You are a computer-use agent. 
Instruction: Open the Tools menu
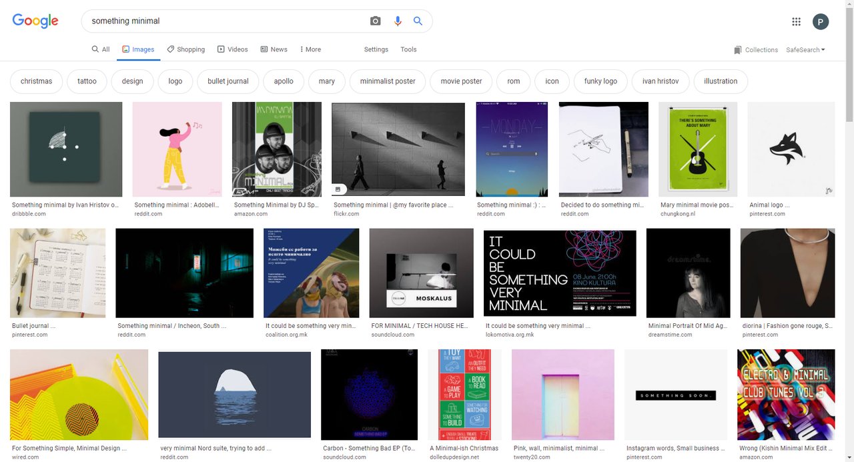408,49
